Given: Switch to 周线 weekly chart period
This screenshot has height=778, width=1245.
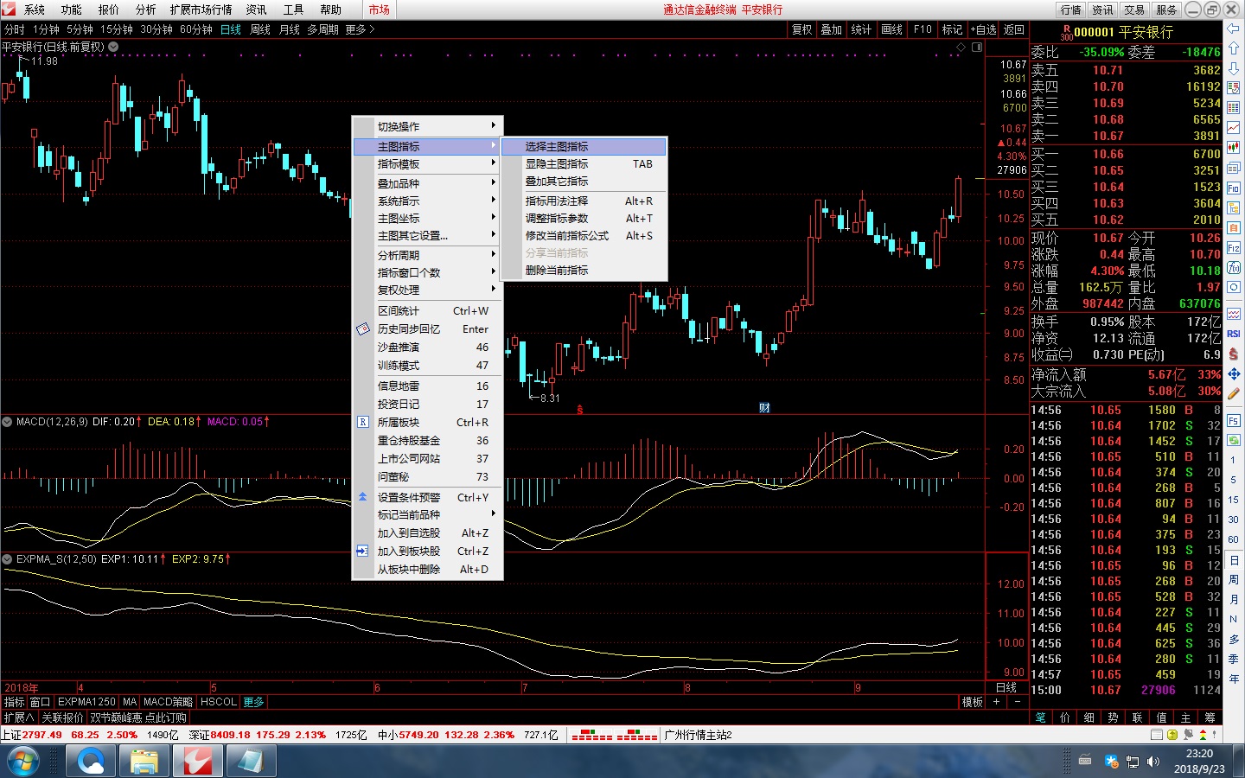Looking at the screenshot, I should coord(260,29).
